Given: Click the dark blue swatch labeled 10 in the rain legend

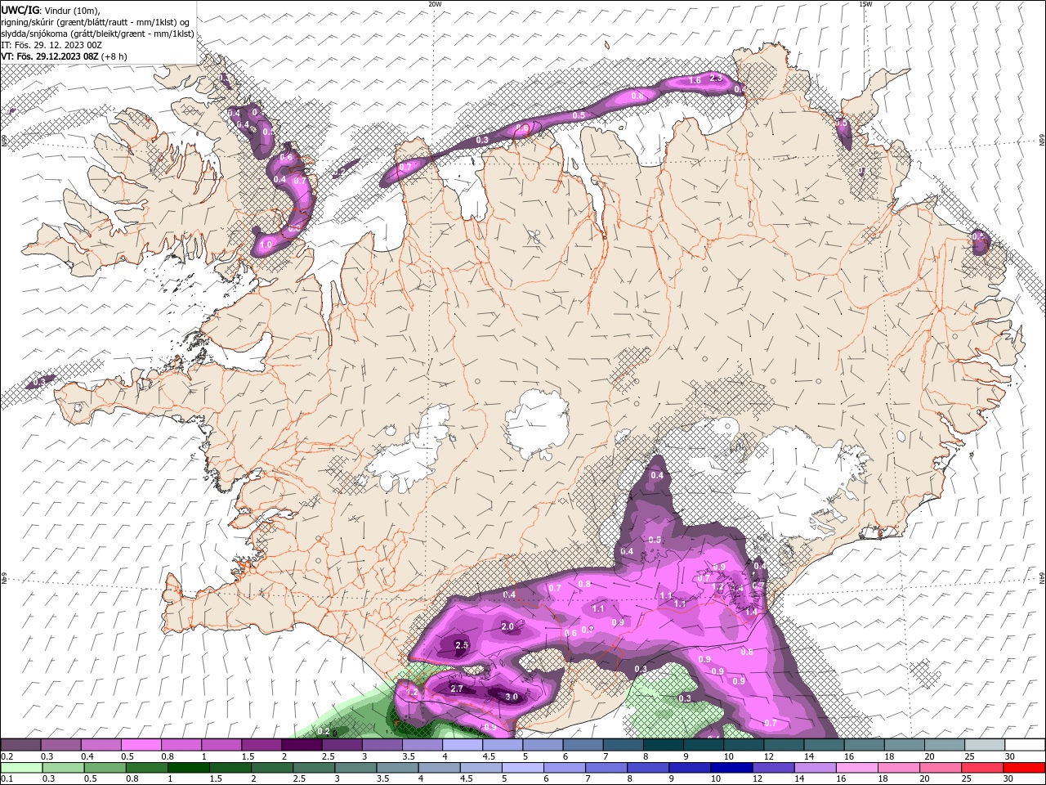Looking at the screenshot, I should coord(731,767).
